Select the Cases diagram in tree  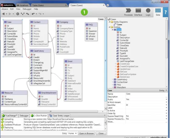(120, 25)
